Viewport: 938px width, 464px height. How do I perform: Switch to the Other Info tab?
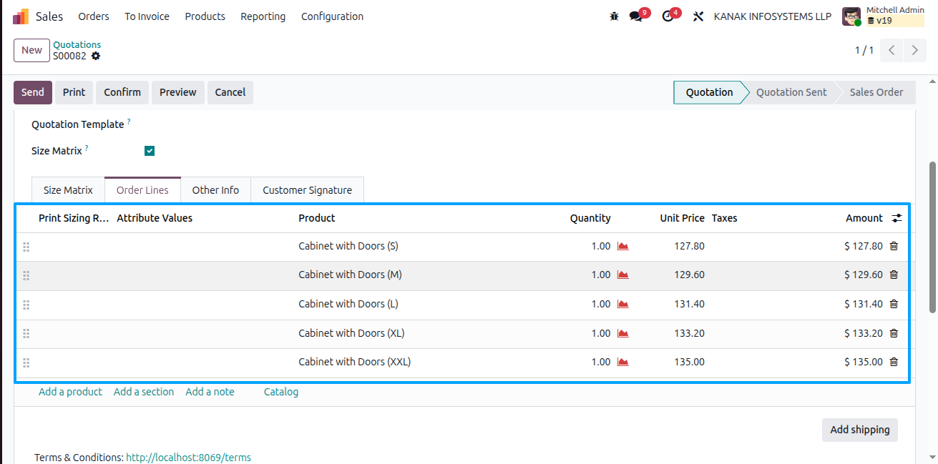[x=215, y=190]
